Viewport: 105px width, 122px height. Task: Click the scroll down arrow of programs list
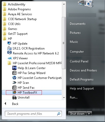point(64,97)
